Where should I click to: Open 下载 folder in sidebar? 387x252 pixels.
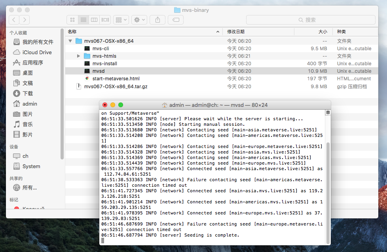click(x=23, y=93)
